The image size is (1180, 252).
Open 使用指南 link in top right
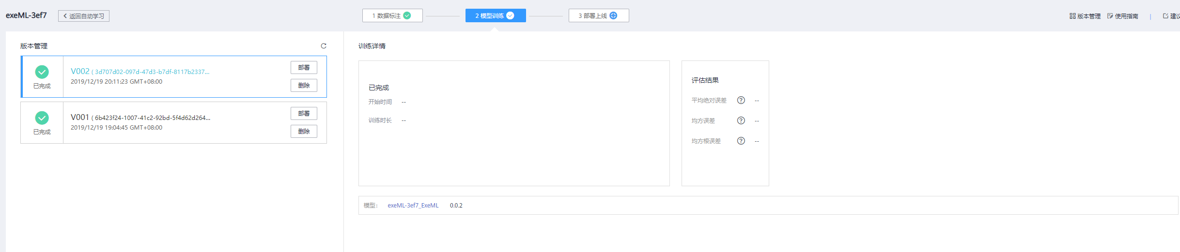pyautogui.click(x=1126, y=16)
